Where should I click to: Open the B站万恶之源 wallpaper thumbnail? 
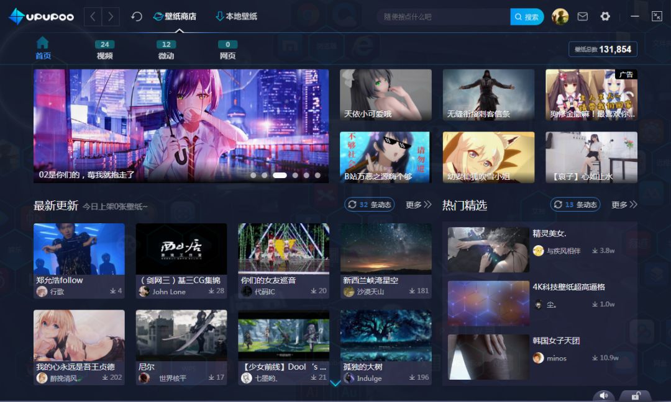[386, 157]
